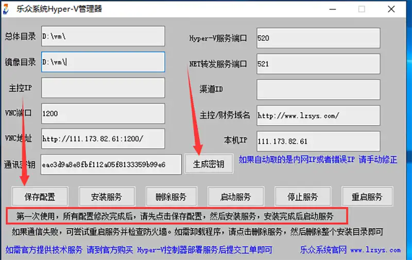Edit the Hyper-V服务端口 field

[x=318, y=38]
